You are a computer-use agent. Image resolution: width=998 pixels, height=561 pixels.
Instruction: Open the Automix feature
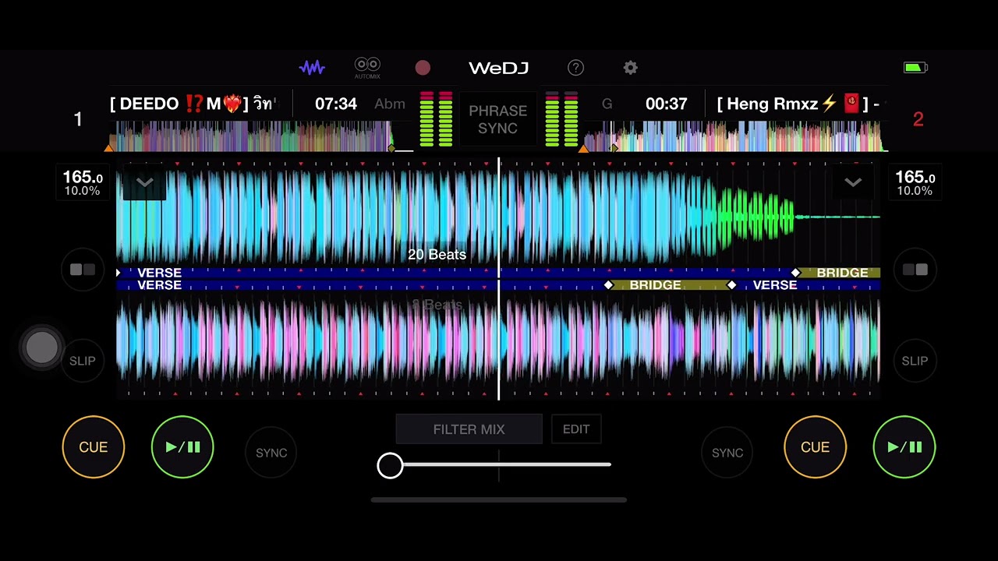click(367, 68)
